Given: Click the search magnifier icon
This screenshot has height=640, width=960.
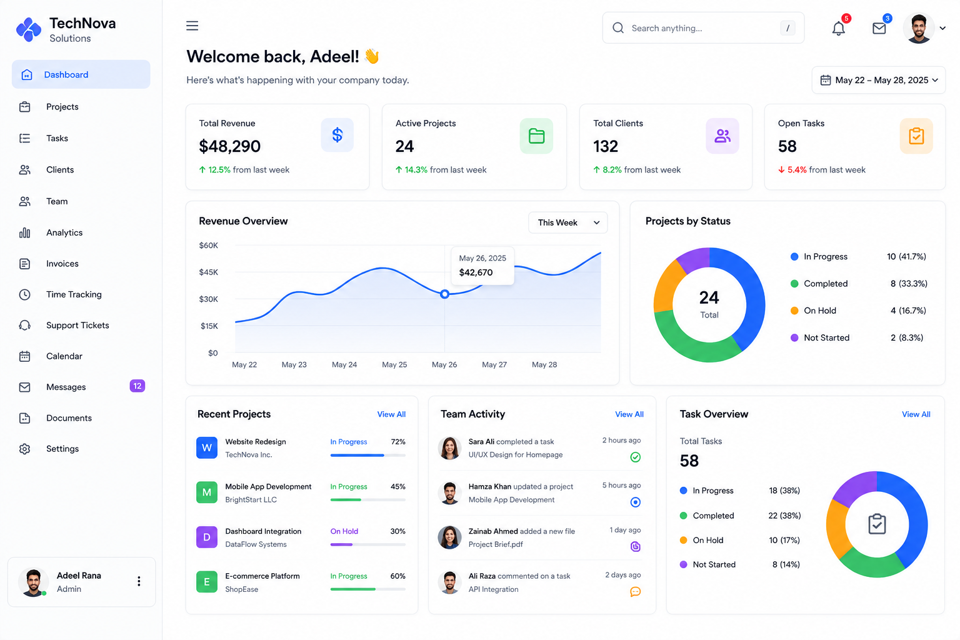Looking at the screenshot, I should tap(618, 28).
